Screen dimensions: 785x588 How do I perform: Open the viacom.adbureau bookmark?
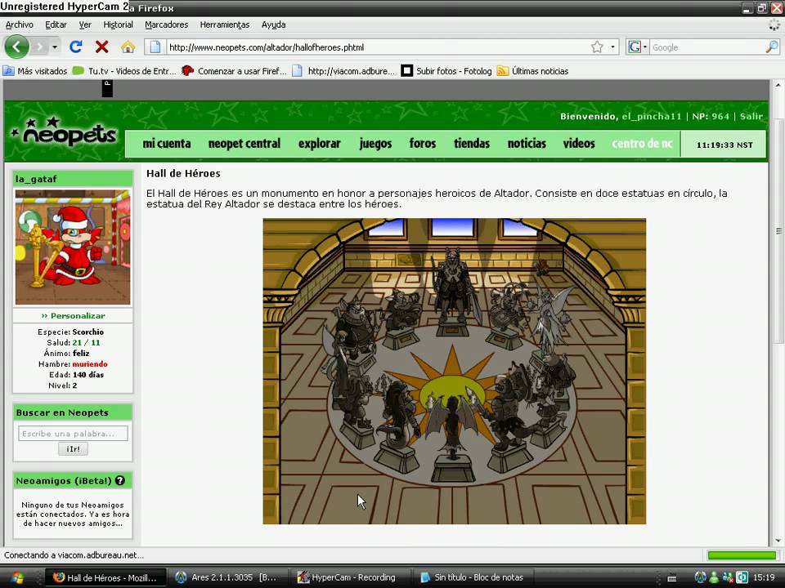pyautogui.click(x=344, y=71)
